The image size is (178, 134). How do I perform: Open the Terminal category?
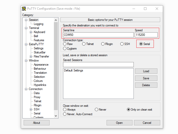click(x=34, y=28)
